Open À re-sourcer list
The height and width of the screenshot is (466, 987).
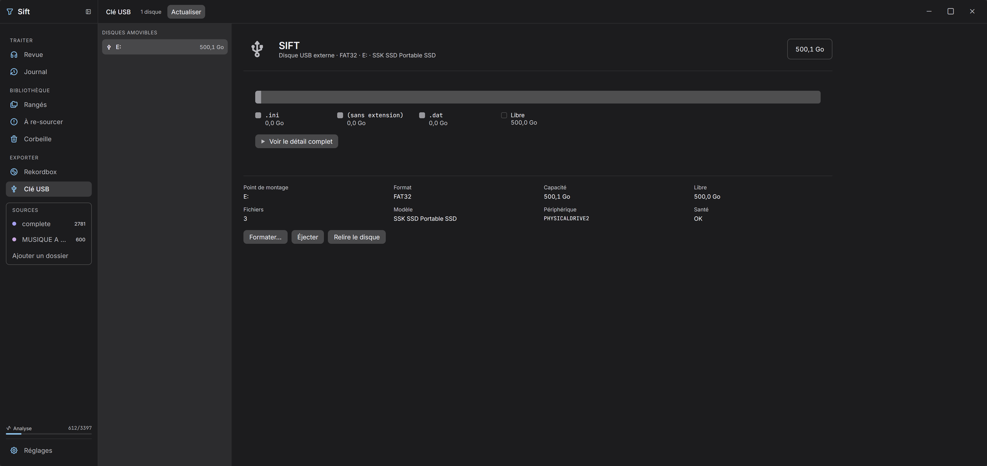point(49,122)
